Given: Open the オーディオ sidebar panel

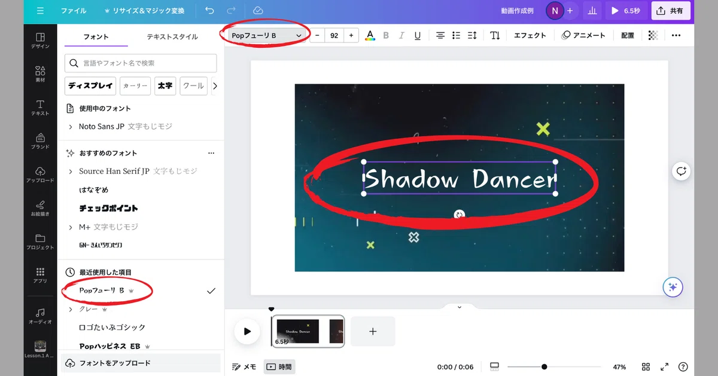Looking at the screenshot, I should click(40, 316).
